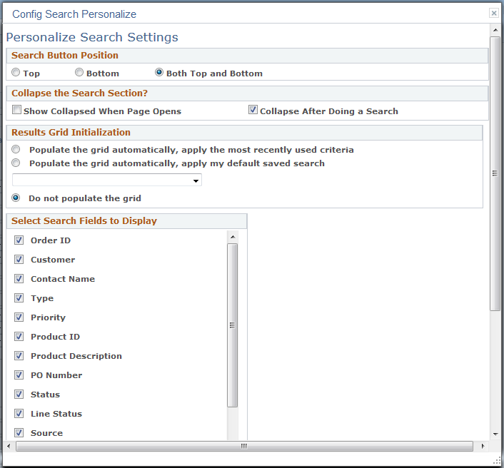Close the Config Search Personalize dialog
The image size is (504, 468).
pyautogui.click(x=493, y=14)
